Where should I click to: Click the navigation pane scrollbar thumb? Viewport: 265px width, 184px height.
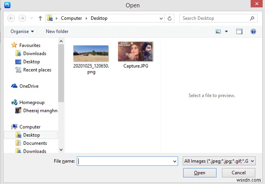(x=61, y=73)
